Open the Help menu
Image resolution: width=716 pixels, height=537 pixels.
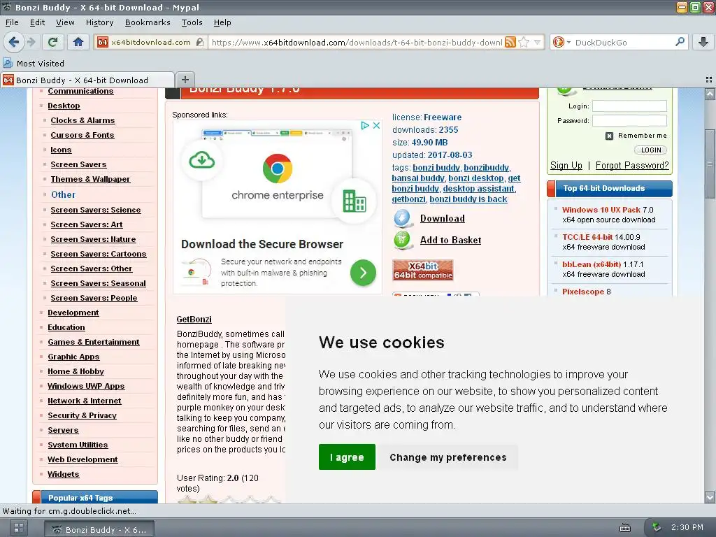point(222,22)
